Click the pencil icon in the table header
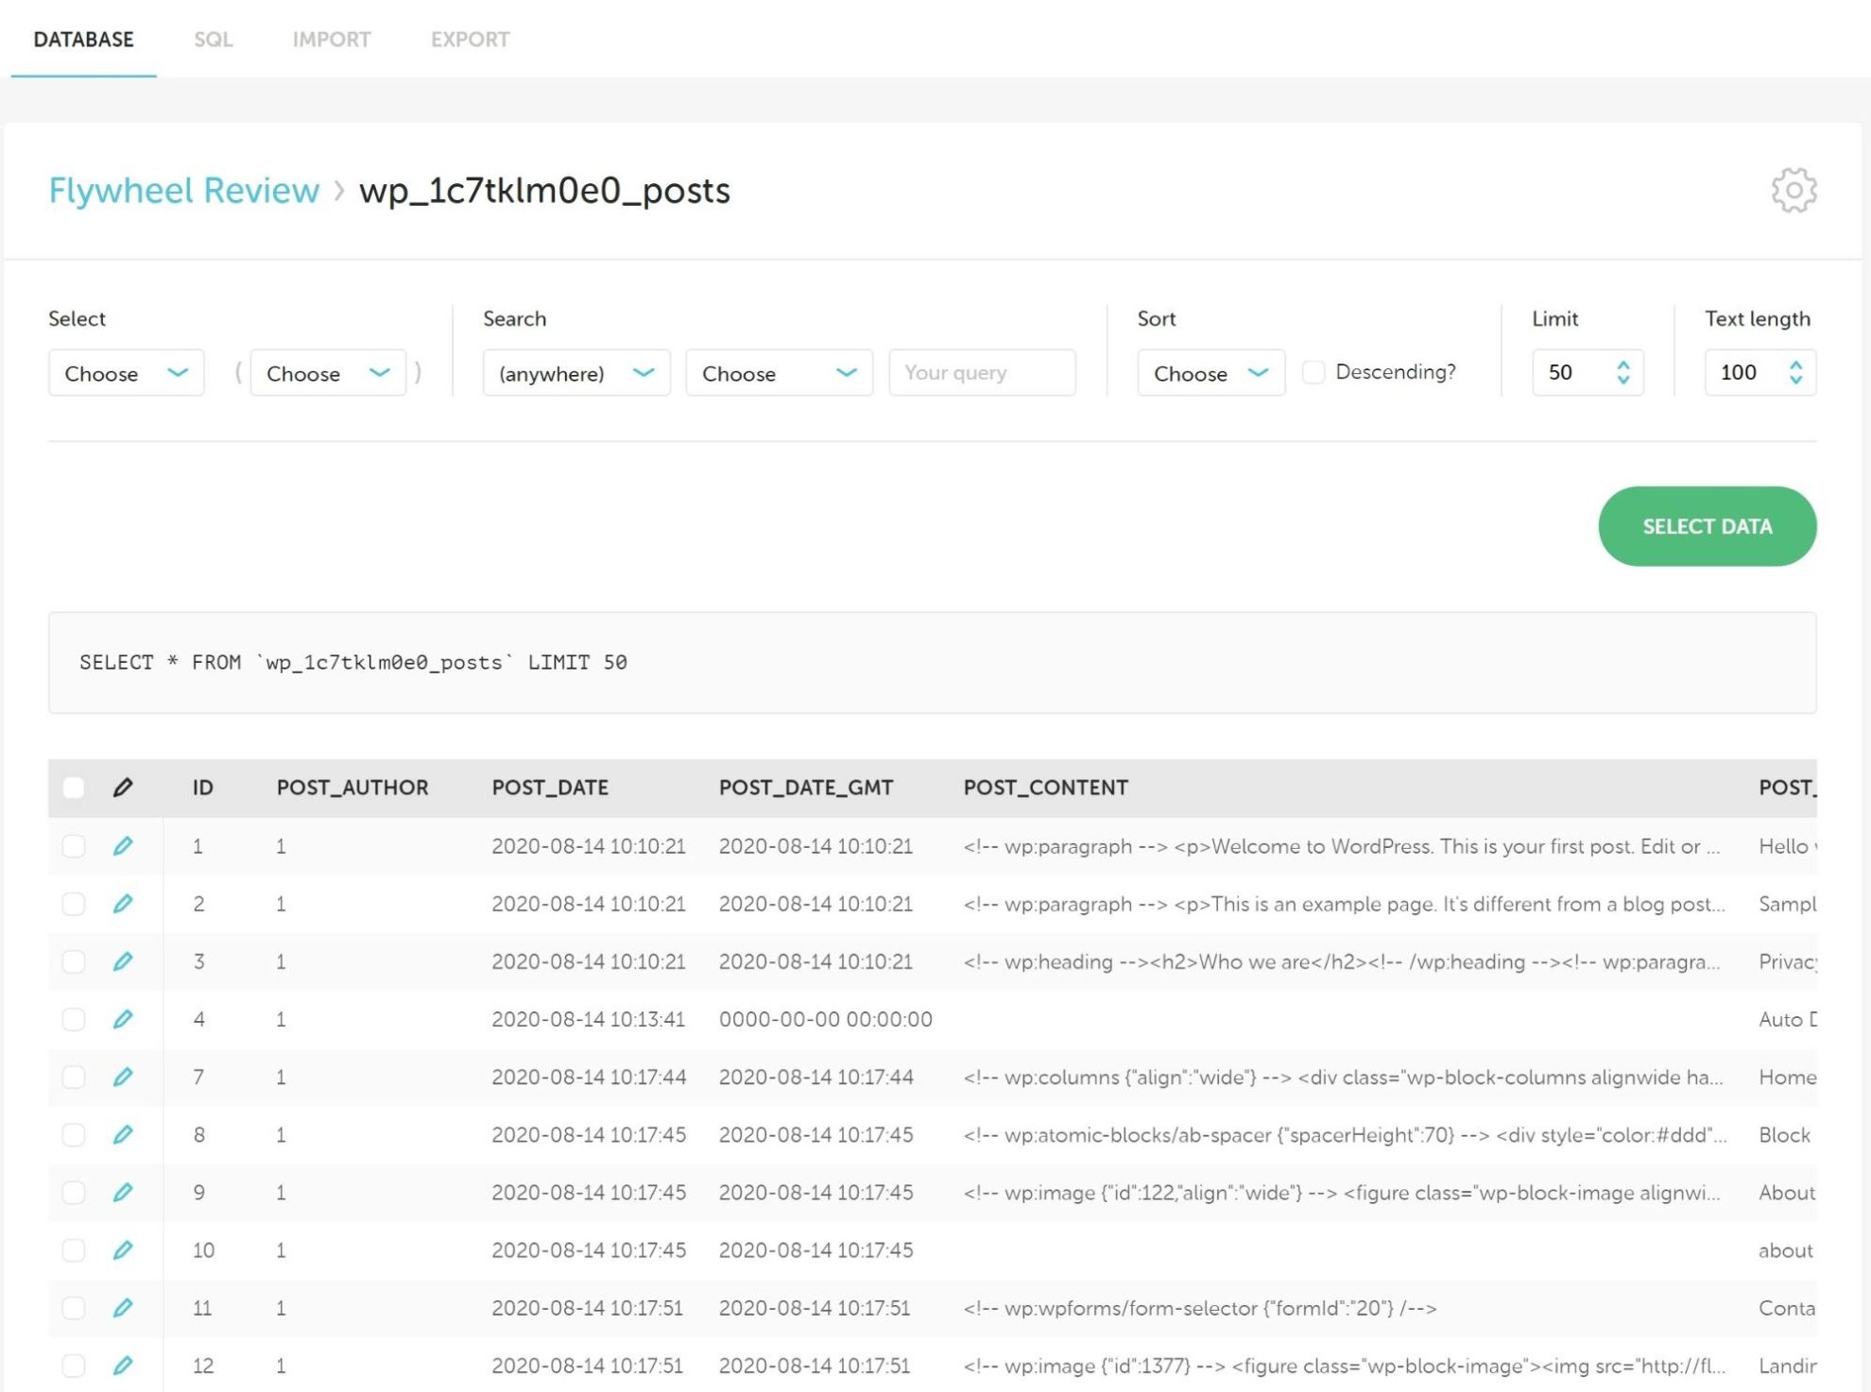1871x1392 pixels. point(124,787)
